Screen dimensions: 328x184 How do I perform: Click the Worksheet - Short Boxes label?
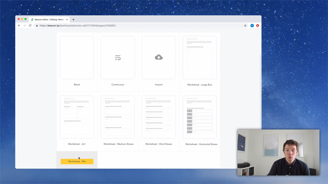159,144
